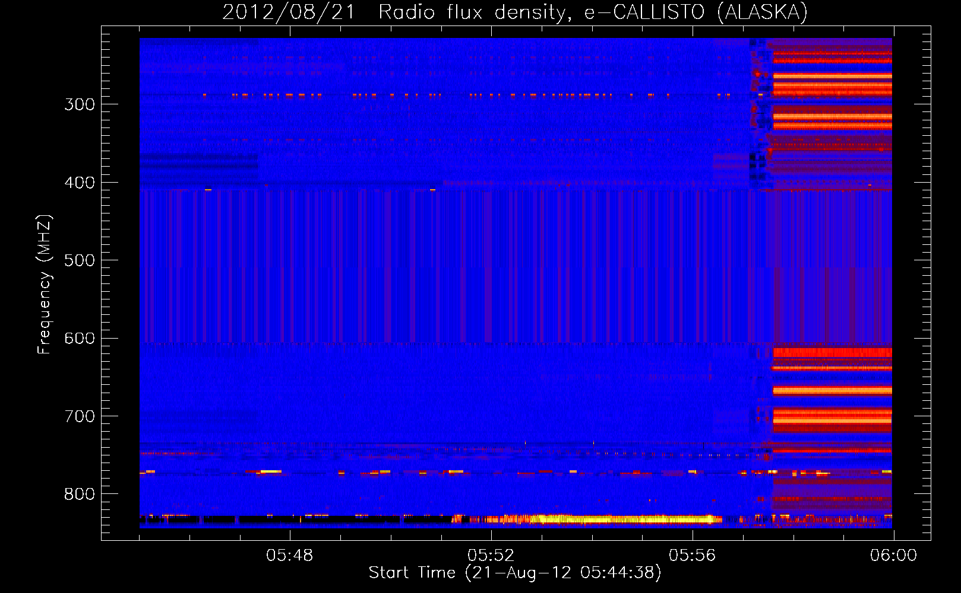Click the 'Start Time (21-Aug-12 05:44:38)' label
The image size is (961, 593).
pyautogui.click(x=515, y=573)
